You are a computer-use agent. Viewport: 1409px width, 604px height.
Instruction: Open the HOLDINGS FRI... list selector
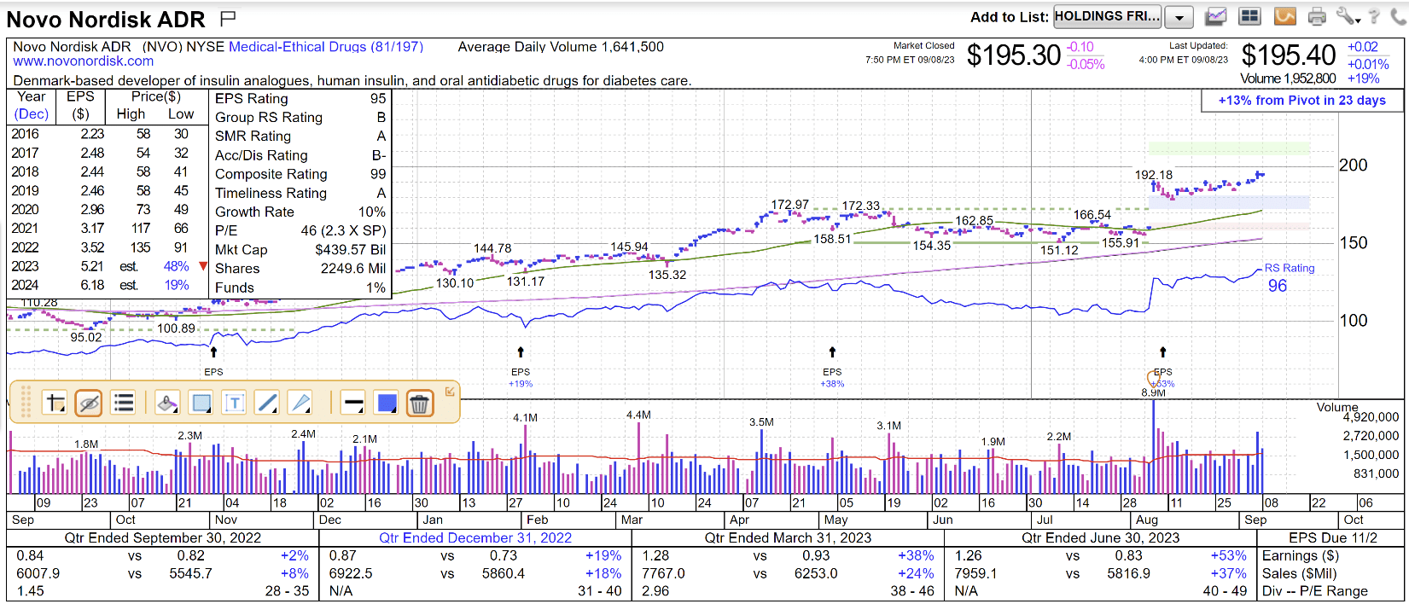tap(1107, 16)
